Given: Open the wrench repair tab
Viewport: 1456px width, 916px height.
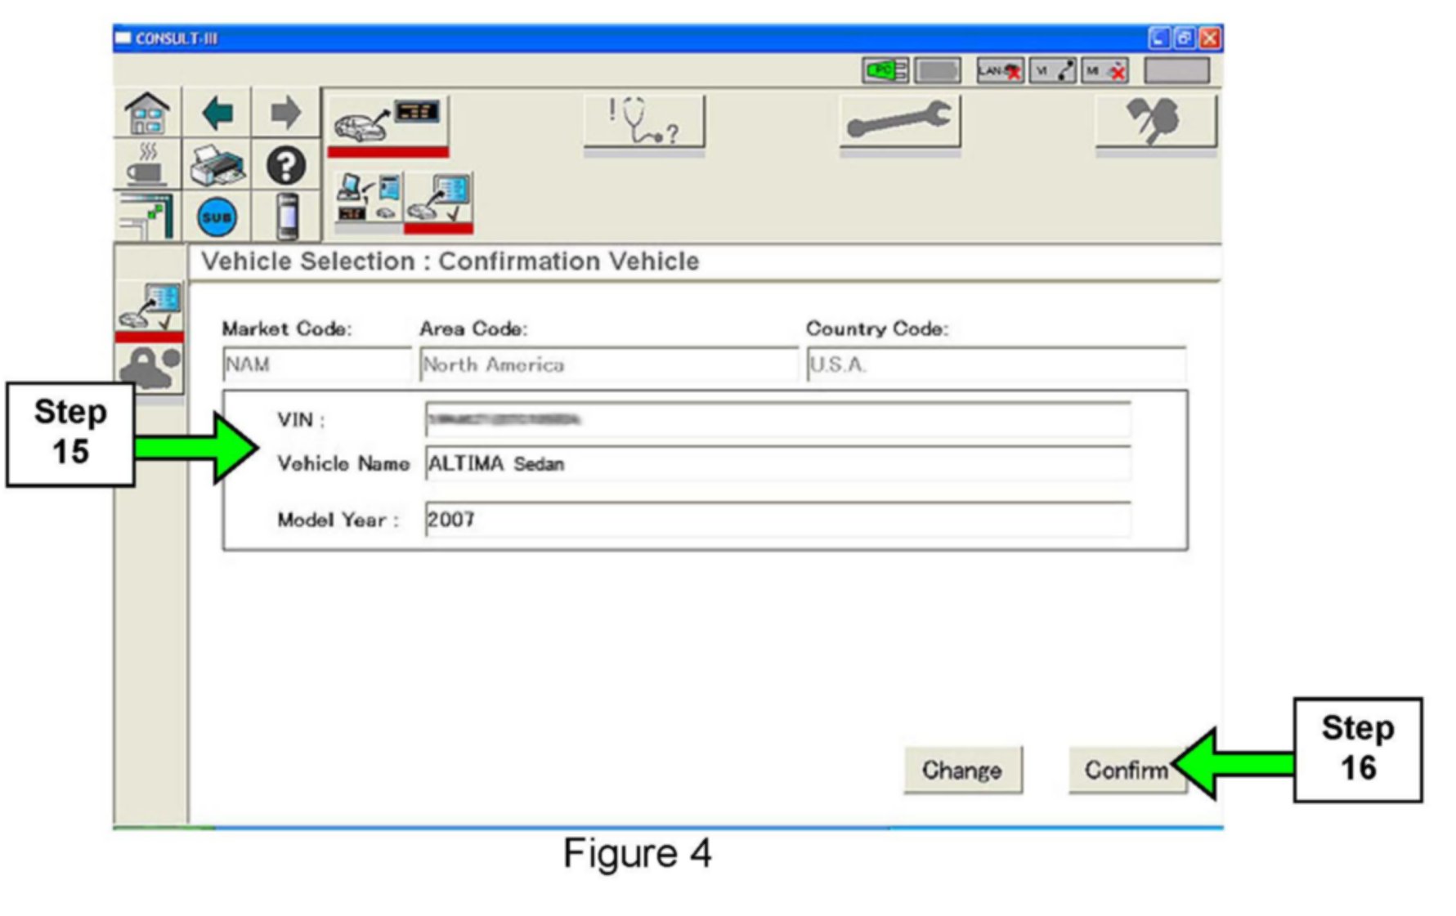Looking at the screenshot, I should click(x=899, y=122).
